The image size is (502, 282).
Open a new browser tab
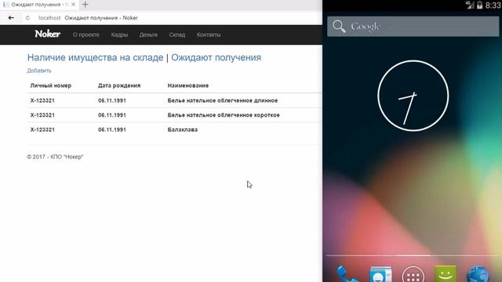click(x=85, y=5)
